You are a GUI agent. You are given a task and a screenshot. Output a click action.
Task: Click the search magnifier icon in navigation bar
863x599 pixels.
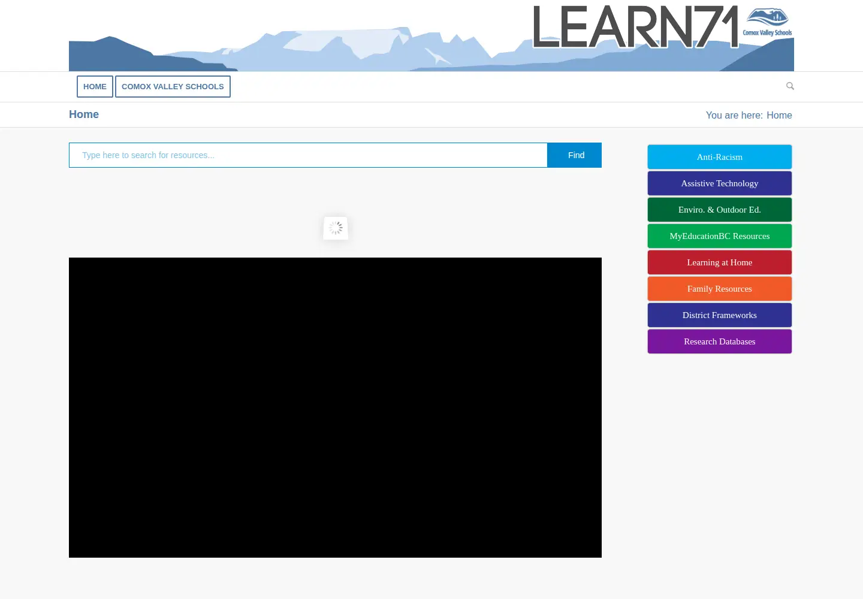790,86
